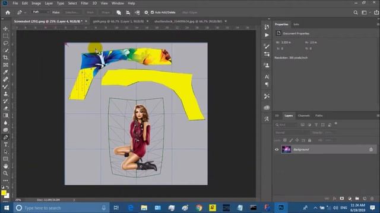Toggle the type layer filter
Image resolution: width=380 pixels, height=213 pixels.
pyautogui.click(x=316, y=125)
